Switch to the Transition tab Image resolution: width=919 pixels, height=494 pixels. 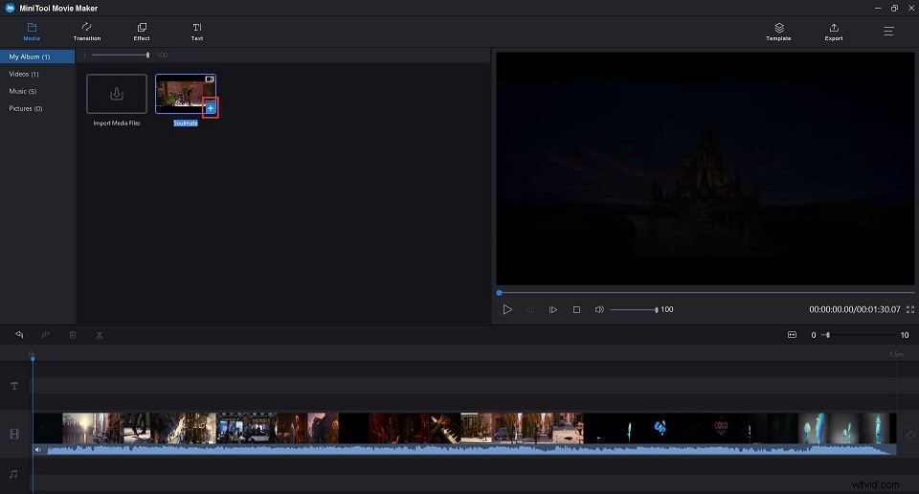87,31
